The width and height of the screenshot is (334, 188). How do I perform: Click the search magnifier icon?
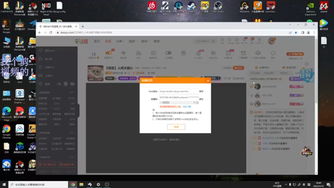[213, 41]
